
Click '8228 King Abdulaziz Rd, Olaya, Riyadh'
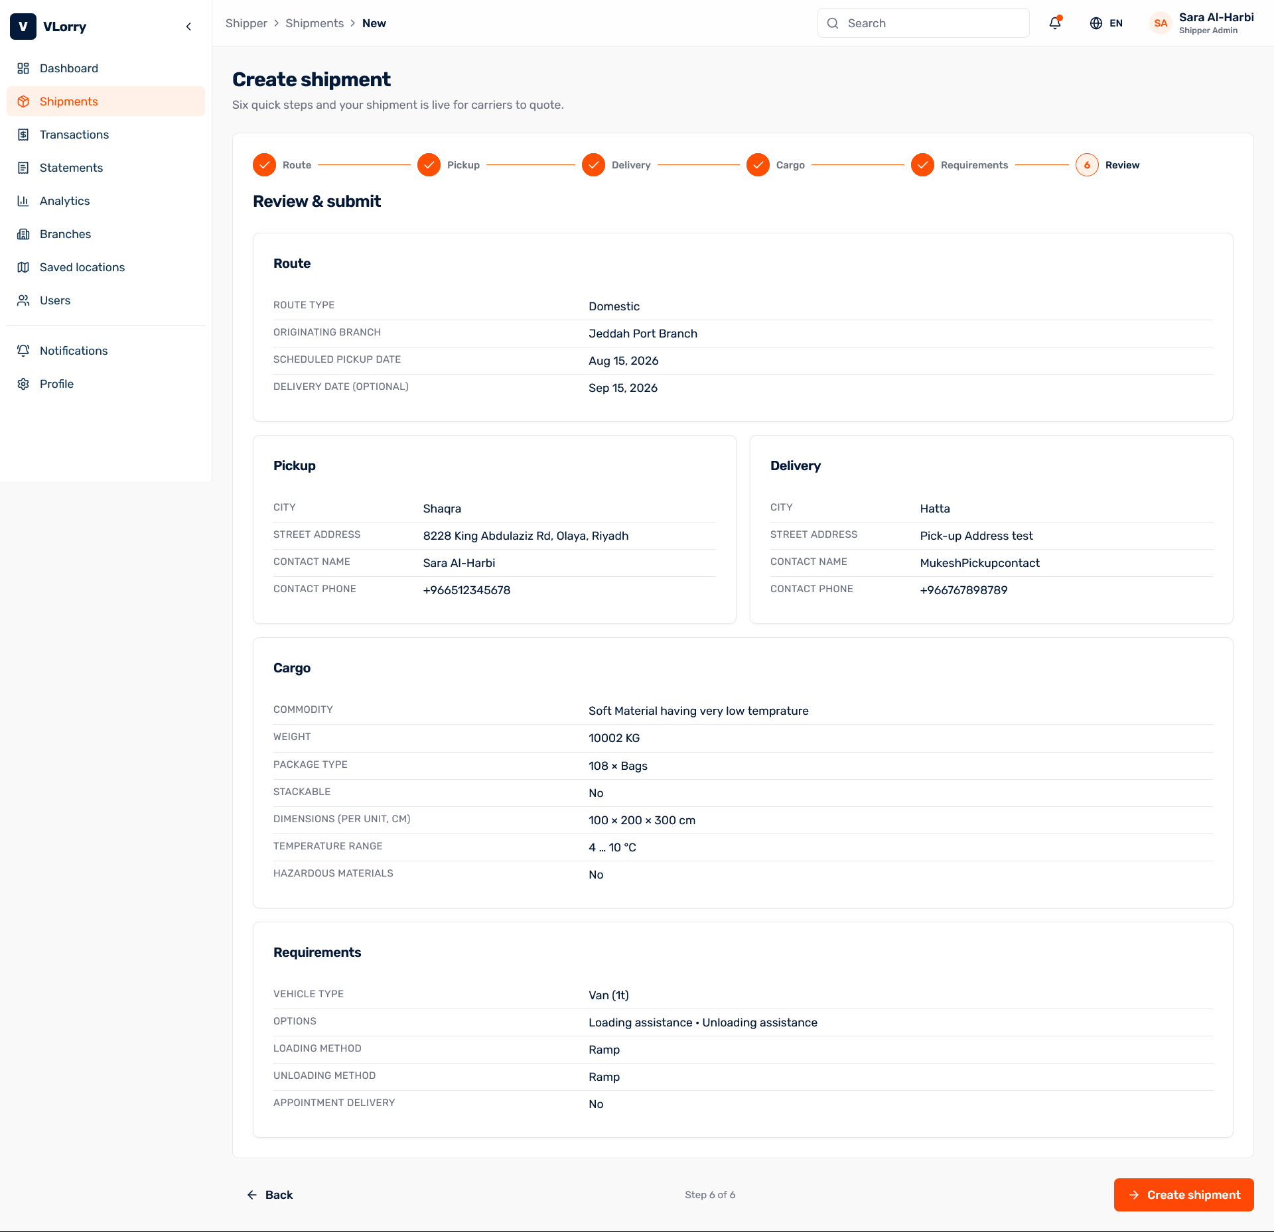[526, 536]
